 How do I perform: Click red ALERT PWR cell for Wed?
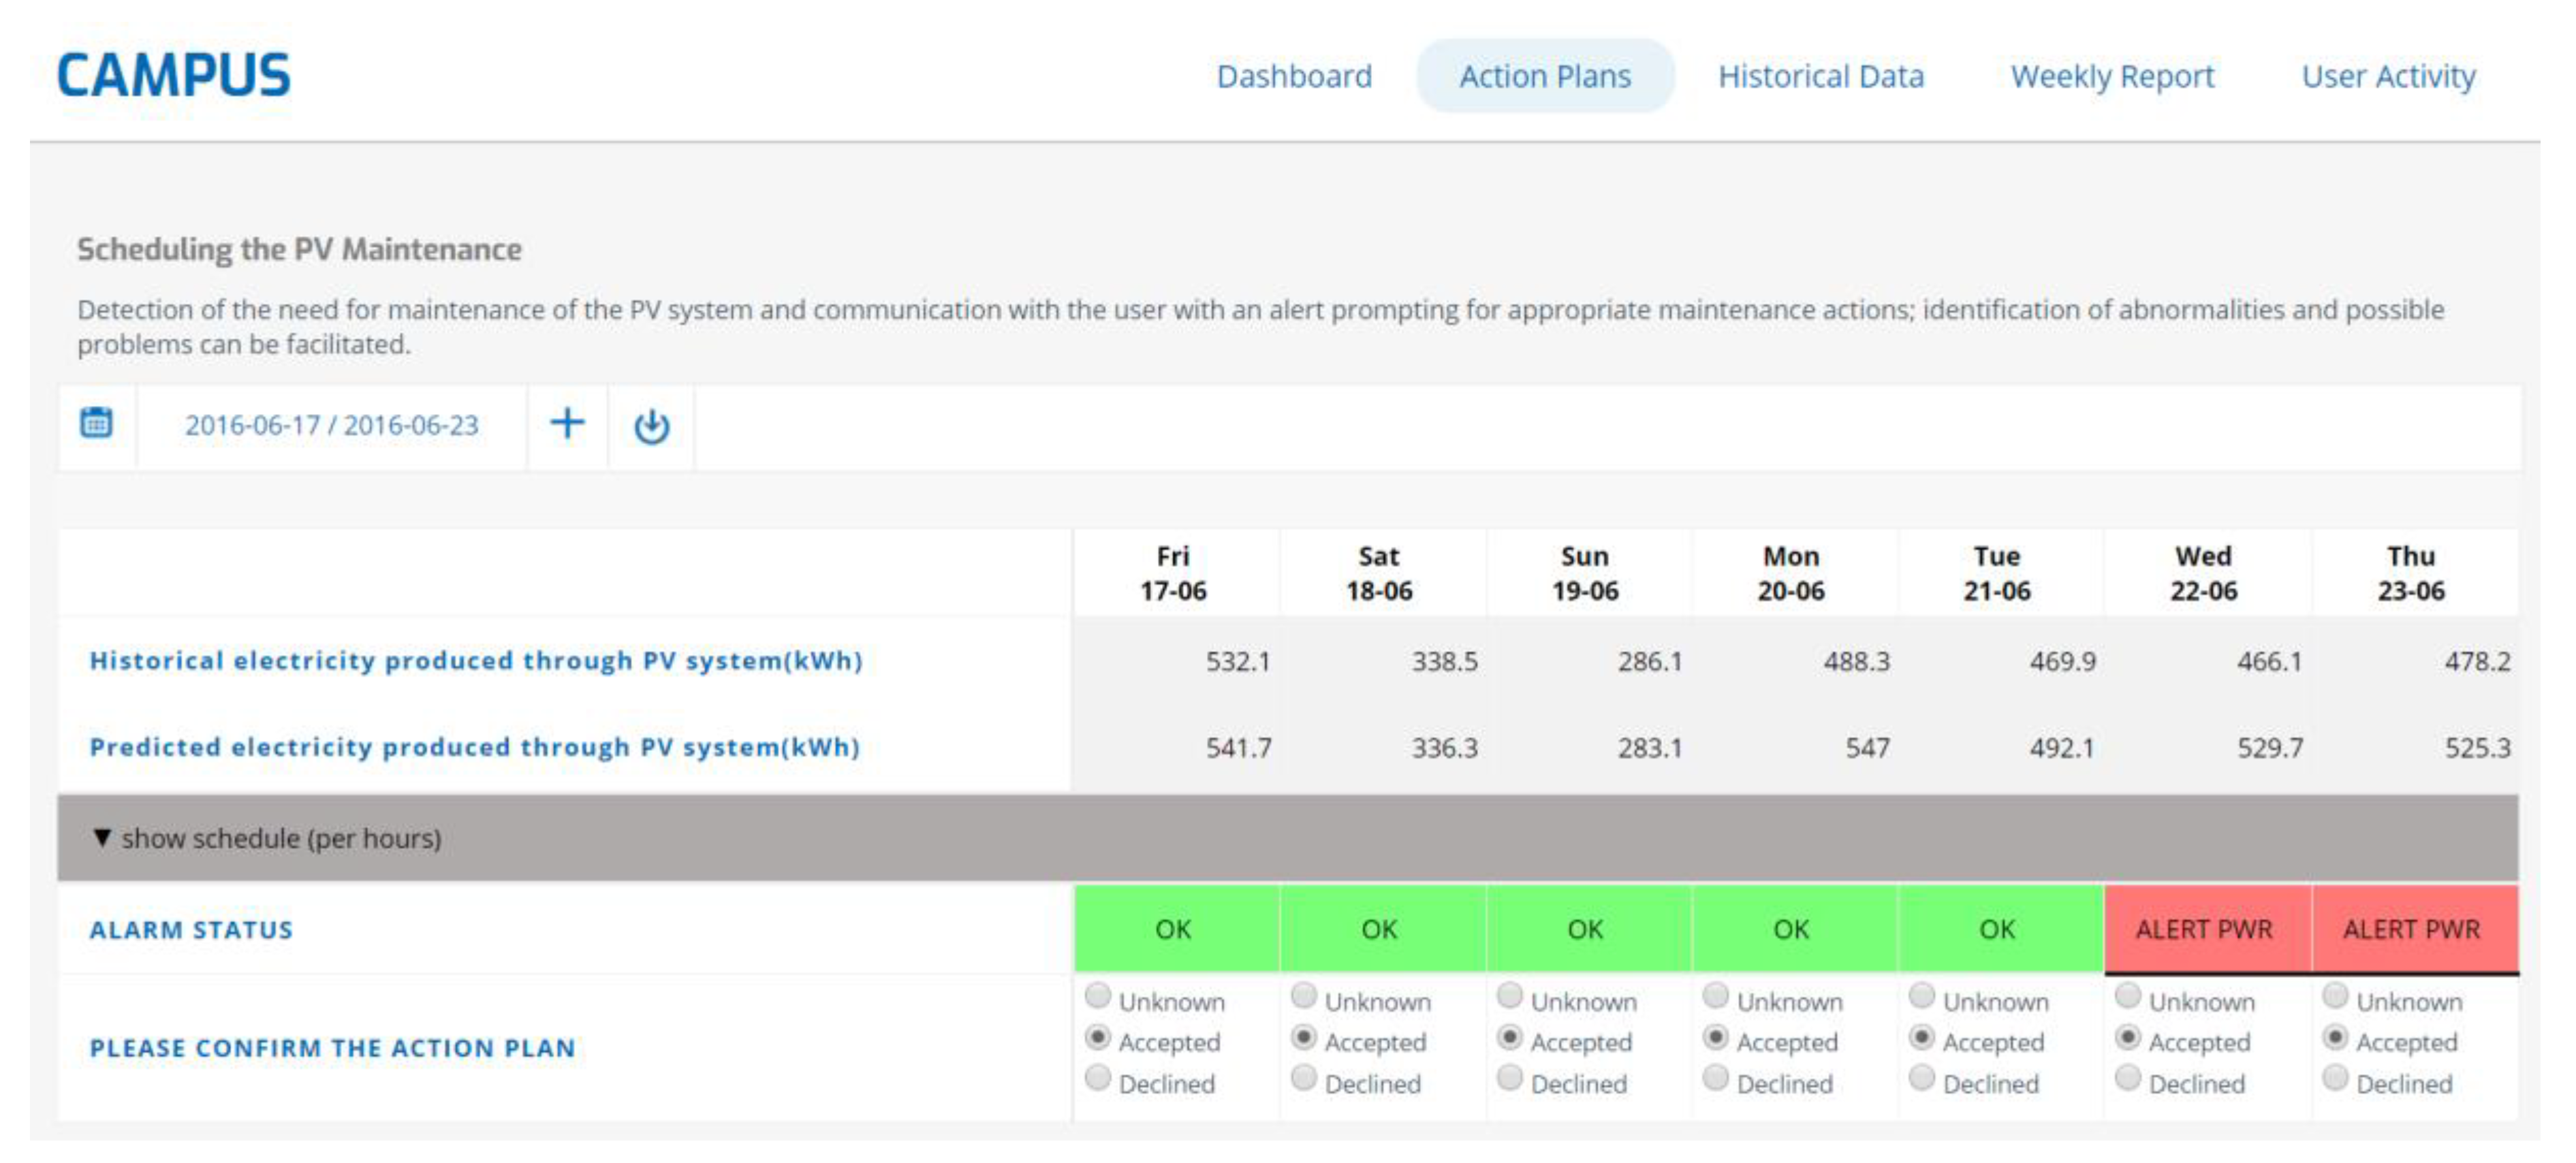[2205, 930]
